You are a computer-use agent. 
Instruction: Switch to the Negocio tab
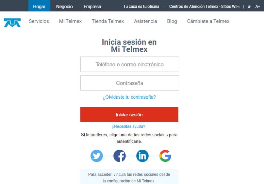coord(64,7)
